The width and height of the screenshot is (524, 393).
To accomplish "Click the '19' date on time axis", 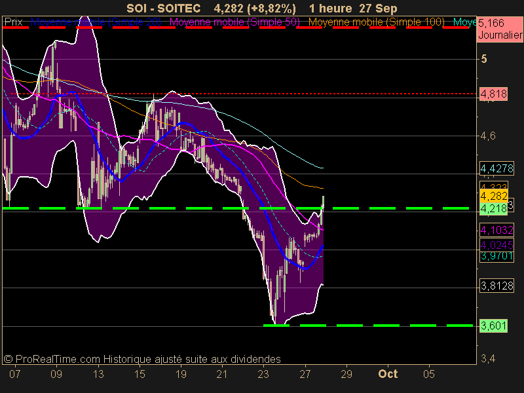I will click(x=181, y=374).
